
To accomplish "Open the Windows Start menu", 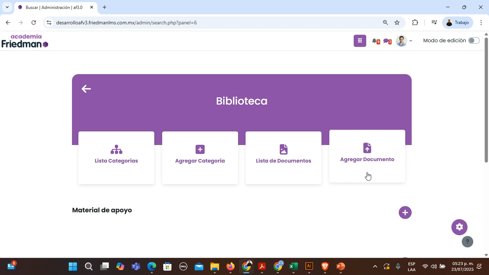I will point(73,266).
